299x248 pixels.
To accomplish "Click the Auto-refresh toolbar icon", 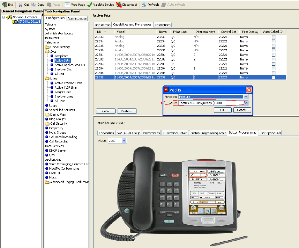I will (x=164, y=4).
